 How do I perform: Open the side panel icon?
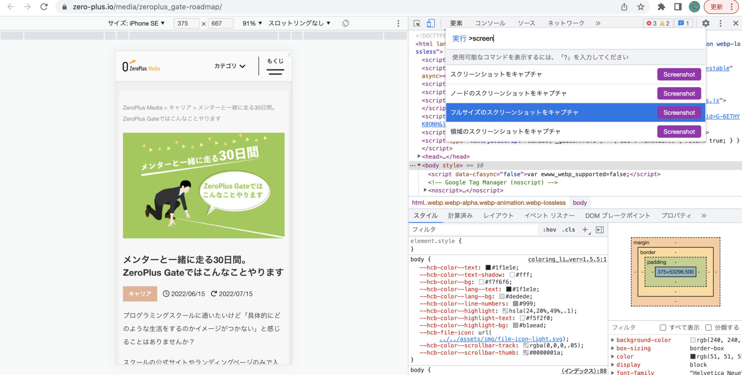[678, 7]
